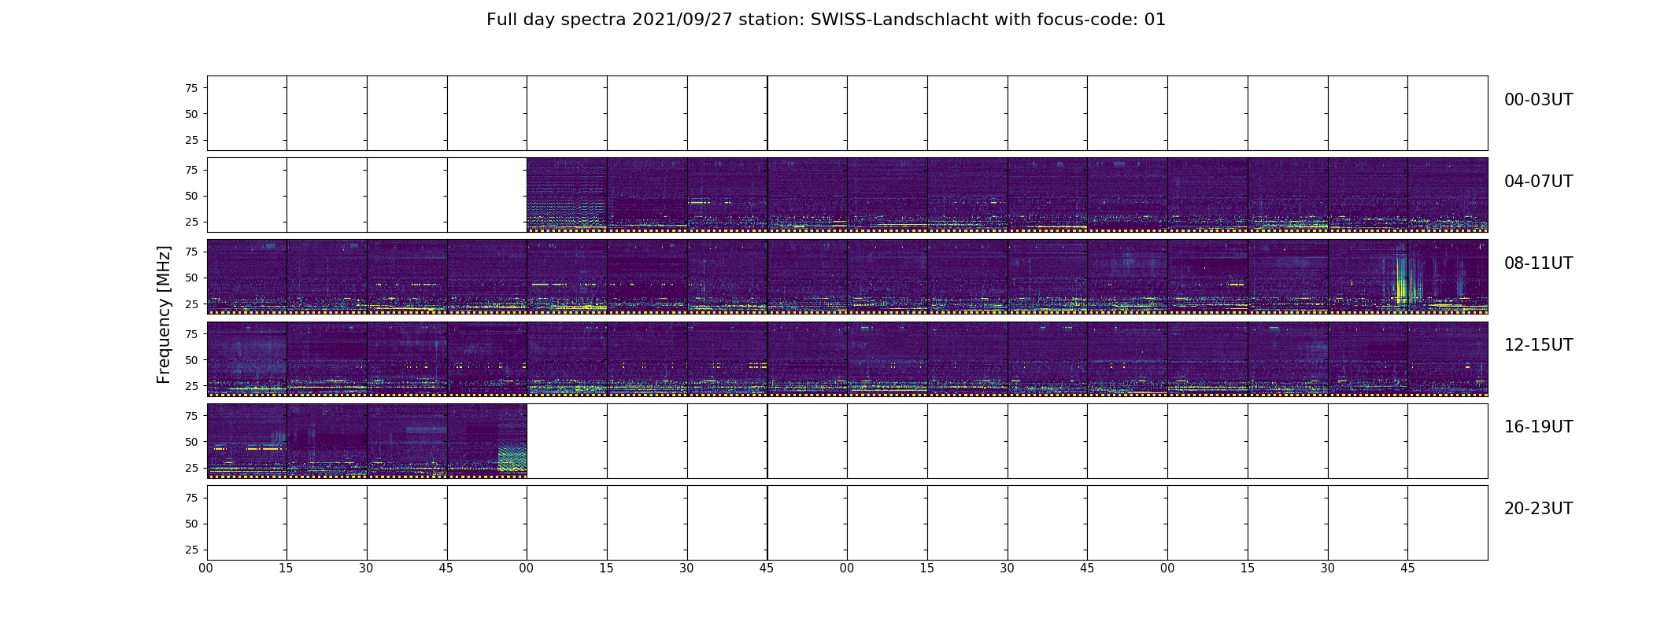Open the first spectrum panel of 12-15UT row

(x=246, y=358)
